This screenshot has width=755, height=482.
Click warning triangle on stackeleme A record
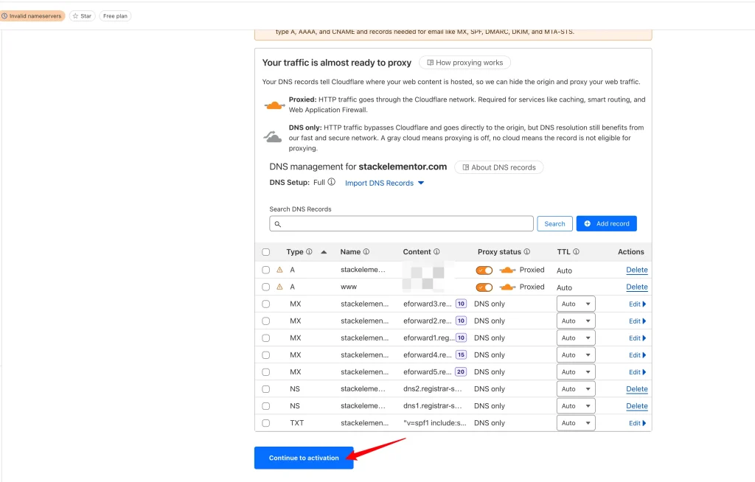279,270
